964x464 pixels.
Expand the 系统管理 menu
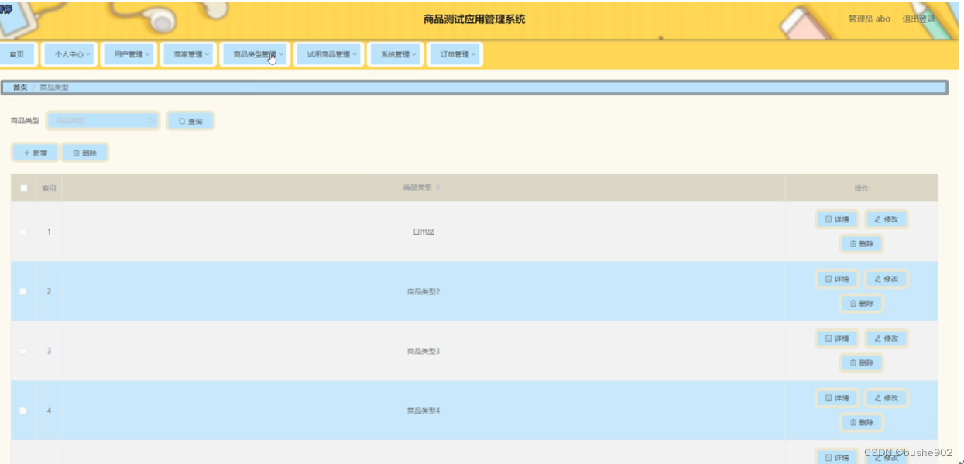pos(395,54)
